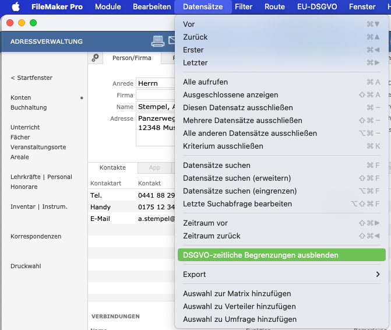This screenshot has width=391, height=330.
Task: Close the open Datensätze menu
Action: pyautogui.click(x=203, y=7)
